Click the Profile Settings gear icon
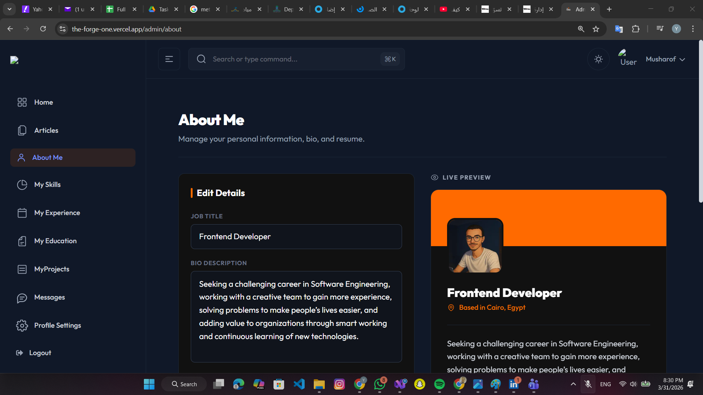This screenshot has height=395, width=703. (x=22, y=326)
